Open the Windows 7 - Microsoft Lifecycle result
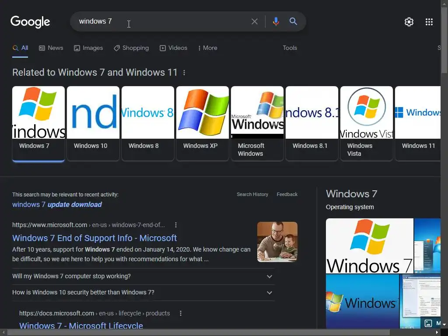The width and height of the screenshot is (448, 336). coord(81,325)
